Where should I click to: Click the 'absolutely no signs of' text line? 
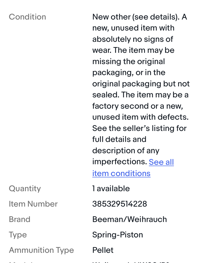coord(133,39)
